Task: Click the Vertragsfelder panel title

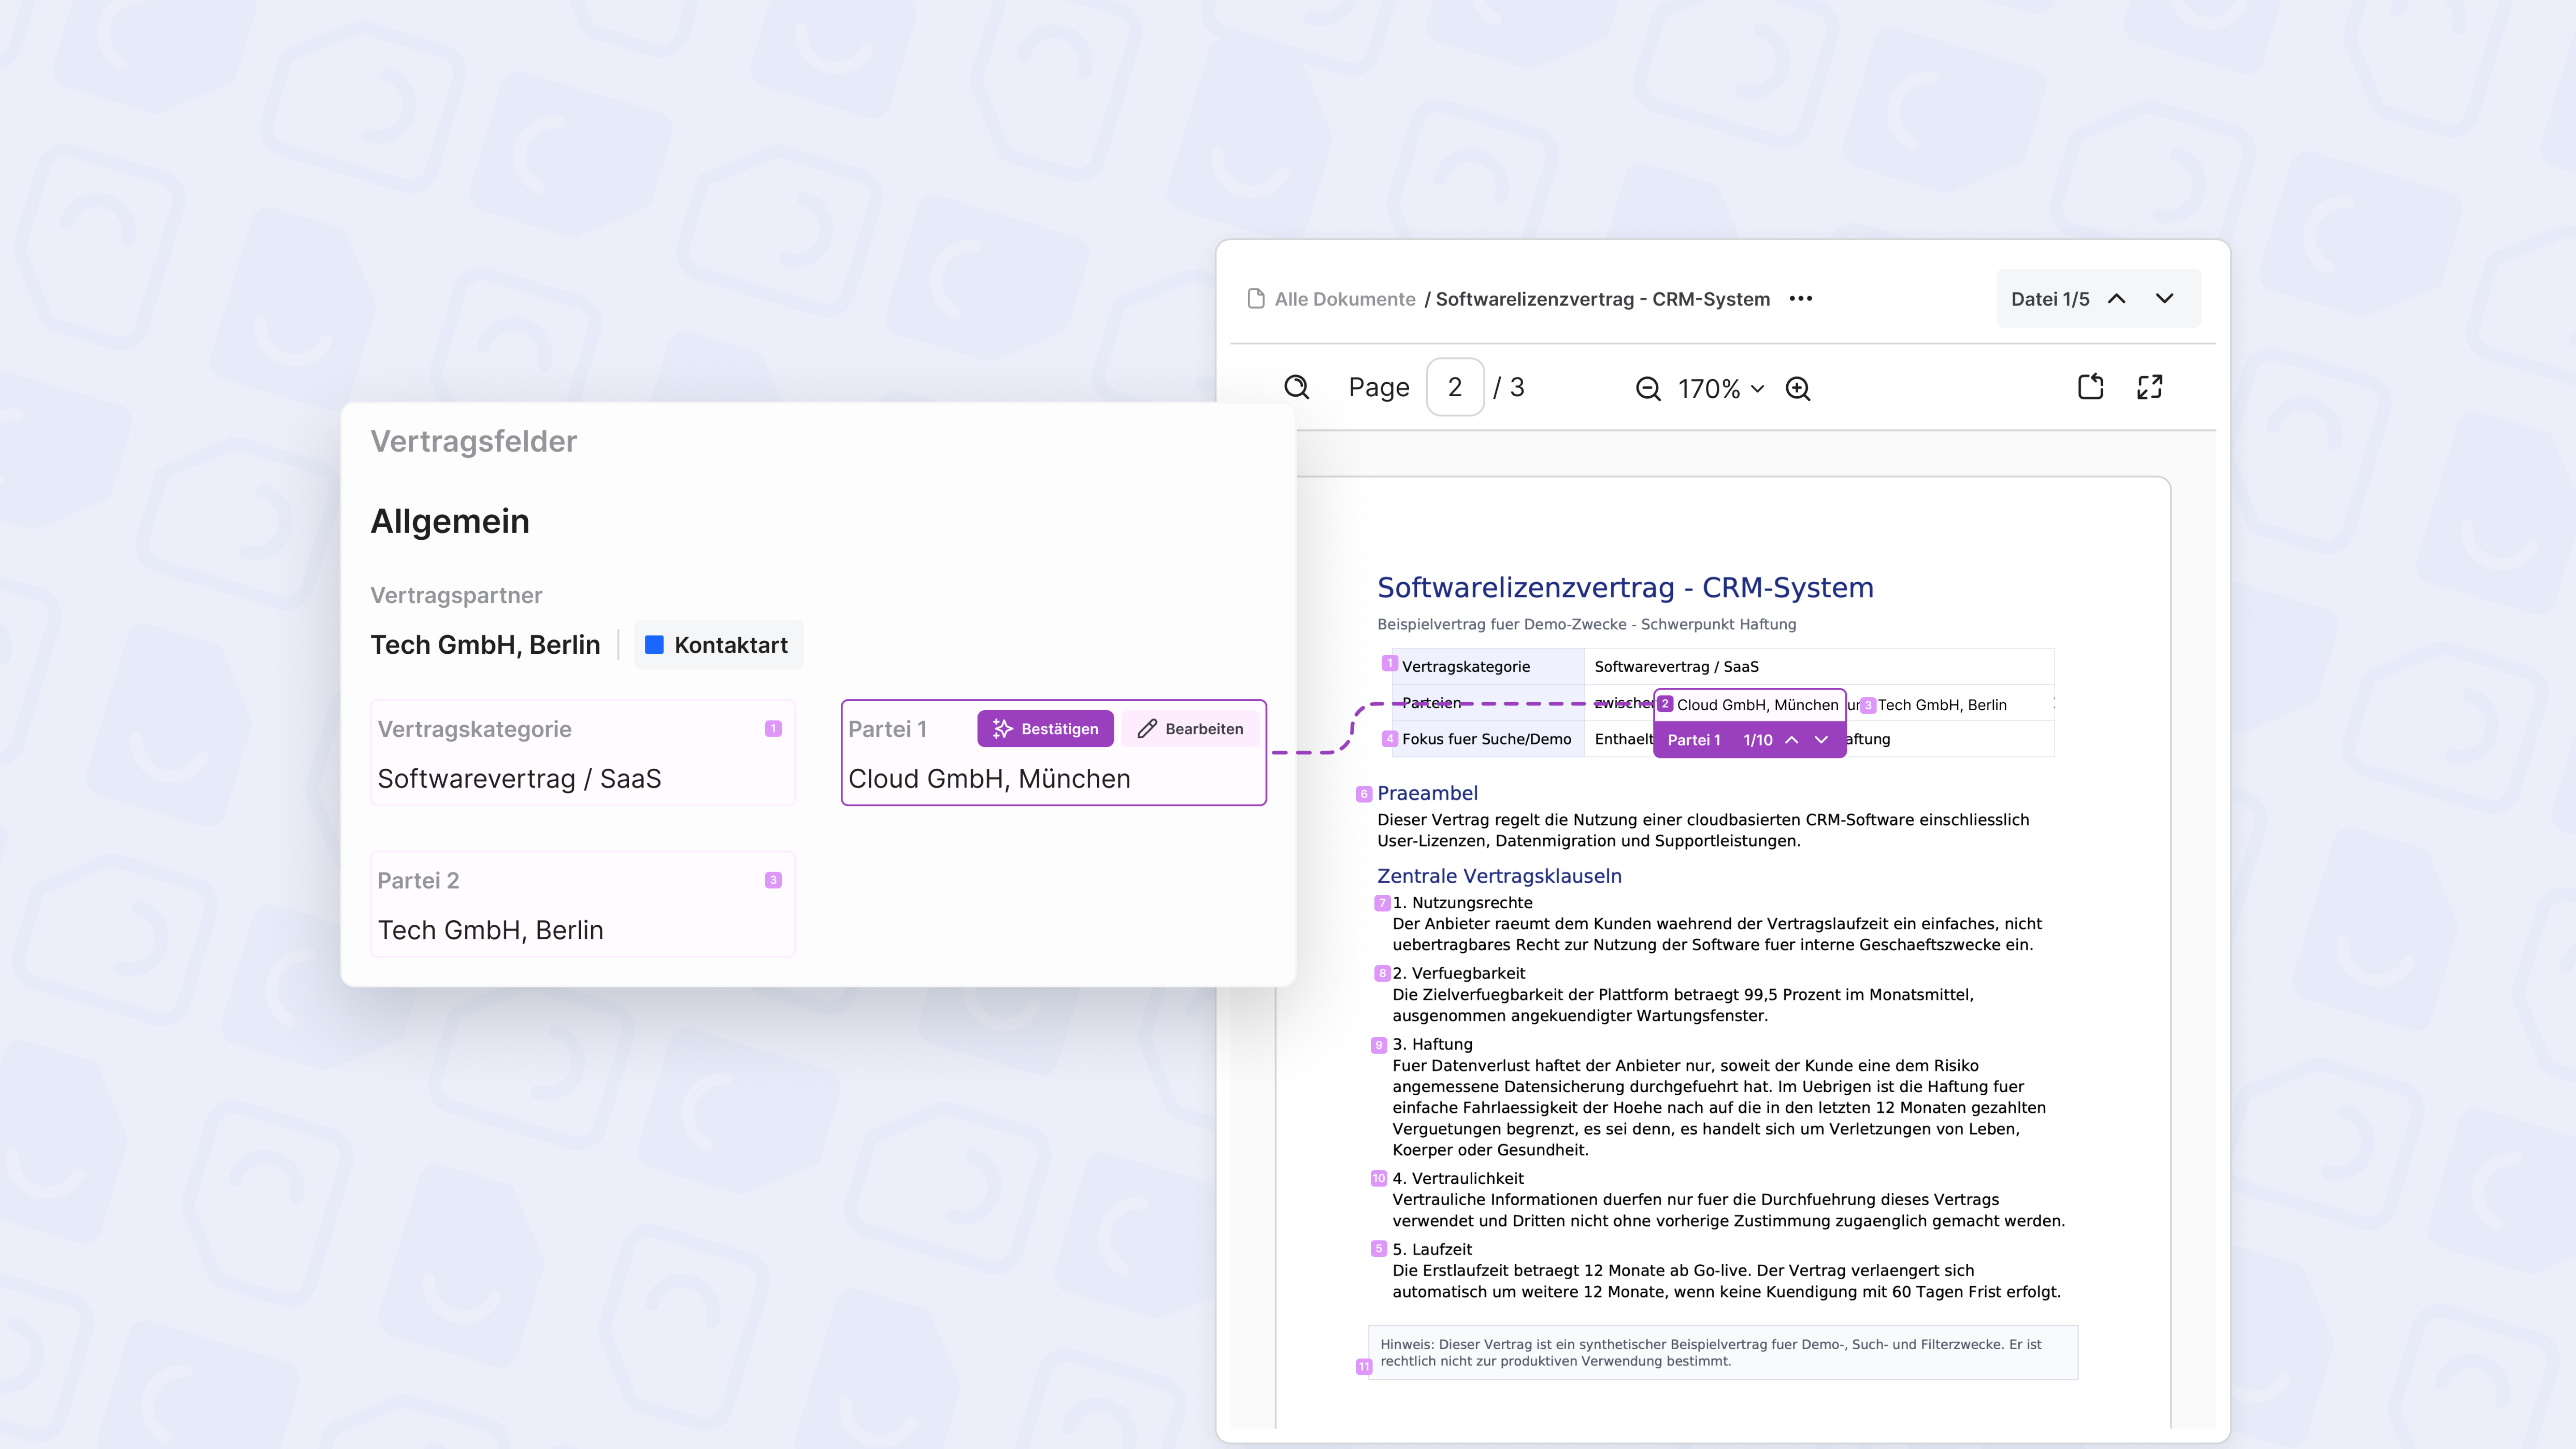Action: (x=473, y=441)
